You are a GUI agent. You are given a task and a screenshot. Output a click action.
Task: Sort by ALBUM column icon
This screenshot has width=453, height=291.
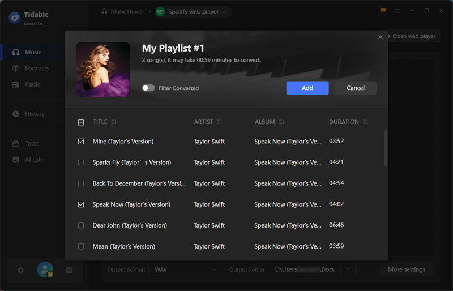click(x=281, y=122)
